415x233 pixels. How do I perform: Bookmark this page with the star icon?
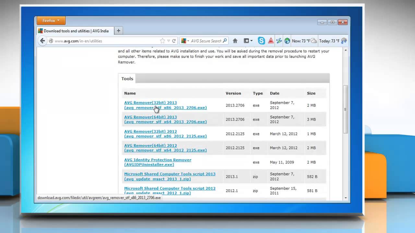[162, 41]
